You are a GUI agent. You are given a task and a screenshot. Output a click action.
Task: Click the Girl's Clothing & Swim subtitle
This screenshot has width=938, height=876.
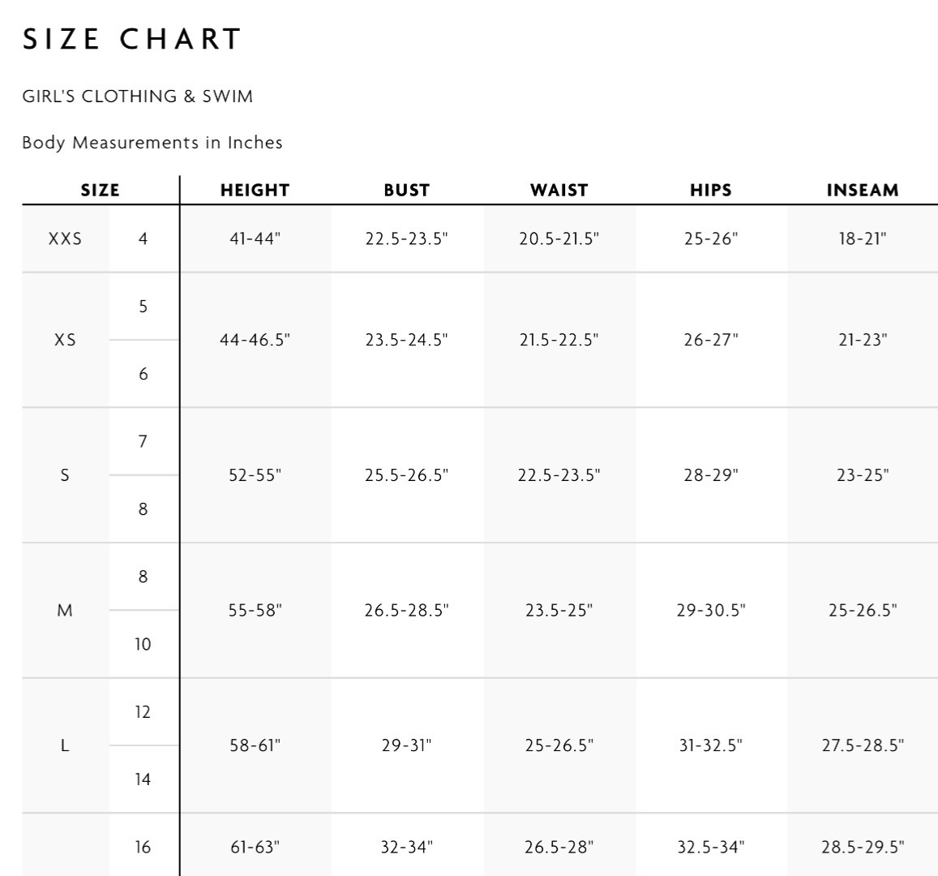138,97
